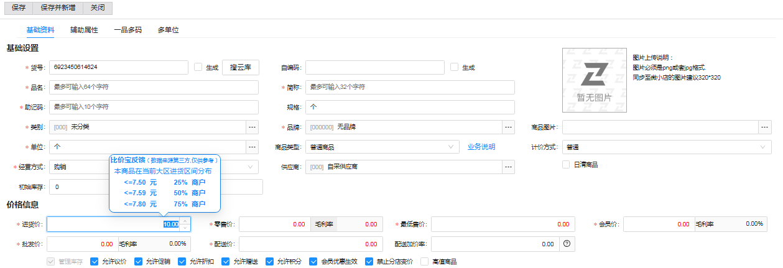This screenshot has width=783, height=268.
Task: Uncheck the 允许议价 checkbox
Action: point(95,262)
